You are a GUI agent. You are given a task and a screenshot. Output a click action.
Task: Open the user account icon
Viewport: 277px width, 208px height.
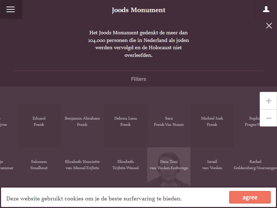point(266,9)
